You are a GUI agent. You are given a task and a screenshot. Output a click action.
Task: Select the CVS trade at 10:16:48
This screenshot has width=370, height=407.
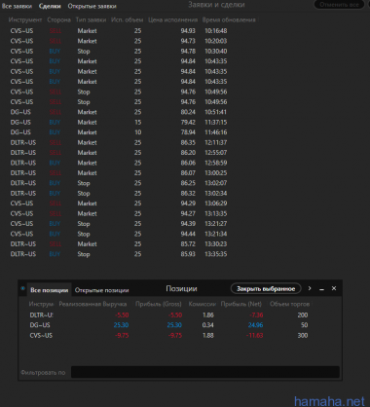point(119,31)
